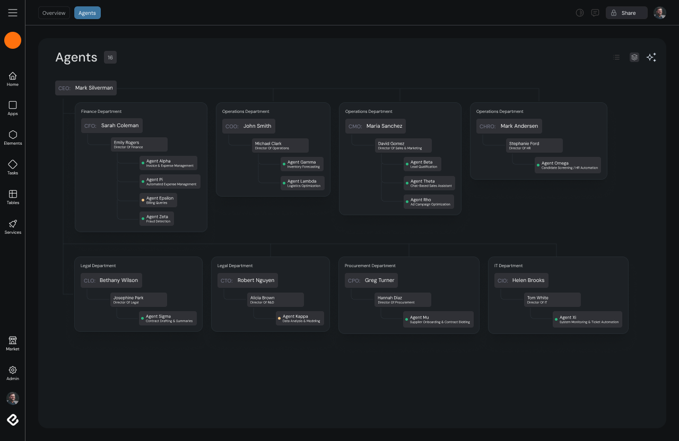Screen dimensions: 679x441
Task: Switch to list view of agents
Action: [616, 57]
